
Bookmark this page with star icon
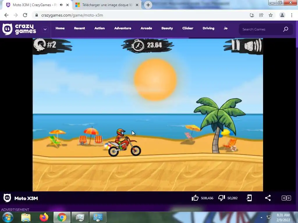(271, 15)
